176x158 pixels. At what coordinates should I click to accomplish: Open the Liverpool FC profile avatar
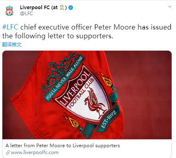click(9, 11)
